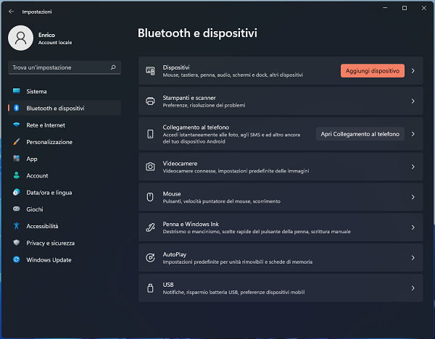This screenshot has width=435, height=339.
Task: Click the AutoPlay icon
Action: pyautogui.click(x=150, y=258)
